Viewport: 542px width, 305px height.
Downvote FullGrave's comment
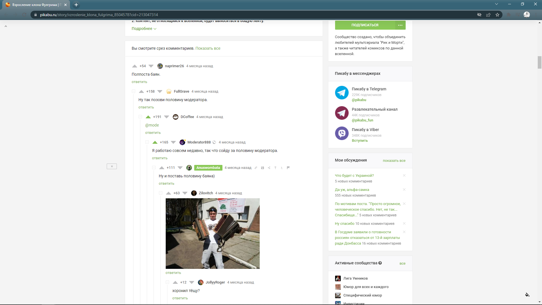(160, 91)
